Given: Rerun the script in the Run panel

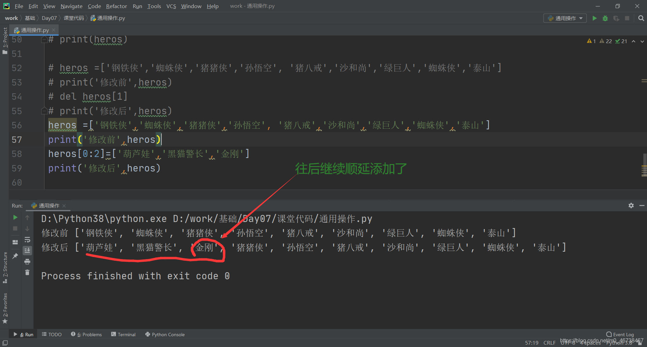Looking at the screenshot, I should click(15, 218).
